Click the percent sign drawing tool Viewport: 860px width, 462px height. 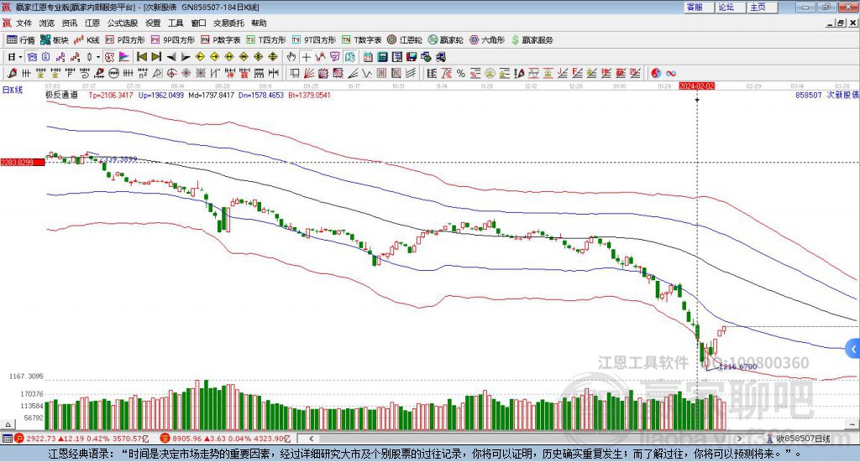click(x=461, y=72)
